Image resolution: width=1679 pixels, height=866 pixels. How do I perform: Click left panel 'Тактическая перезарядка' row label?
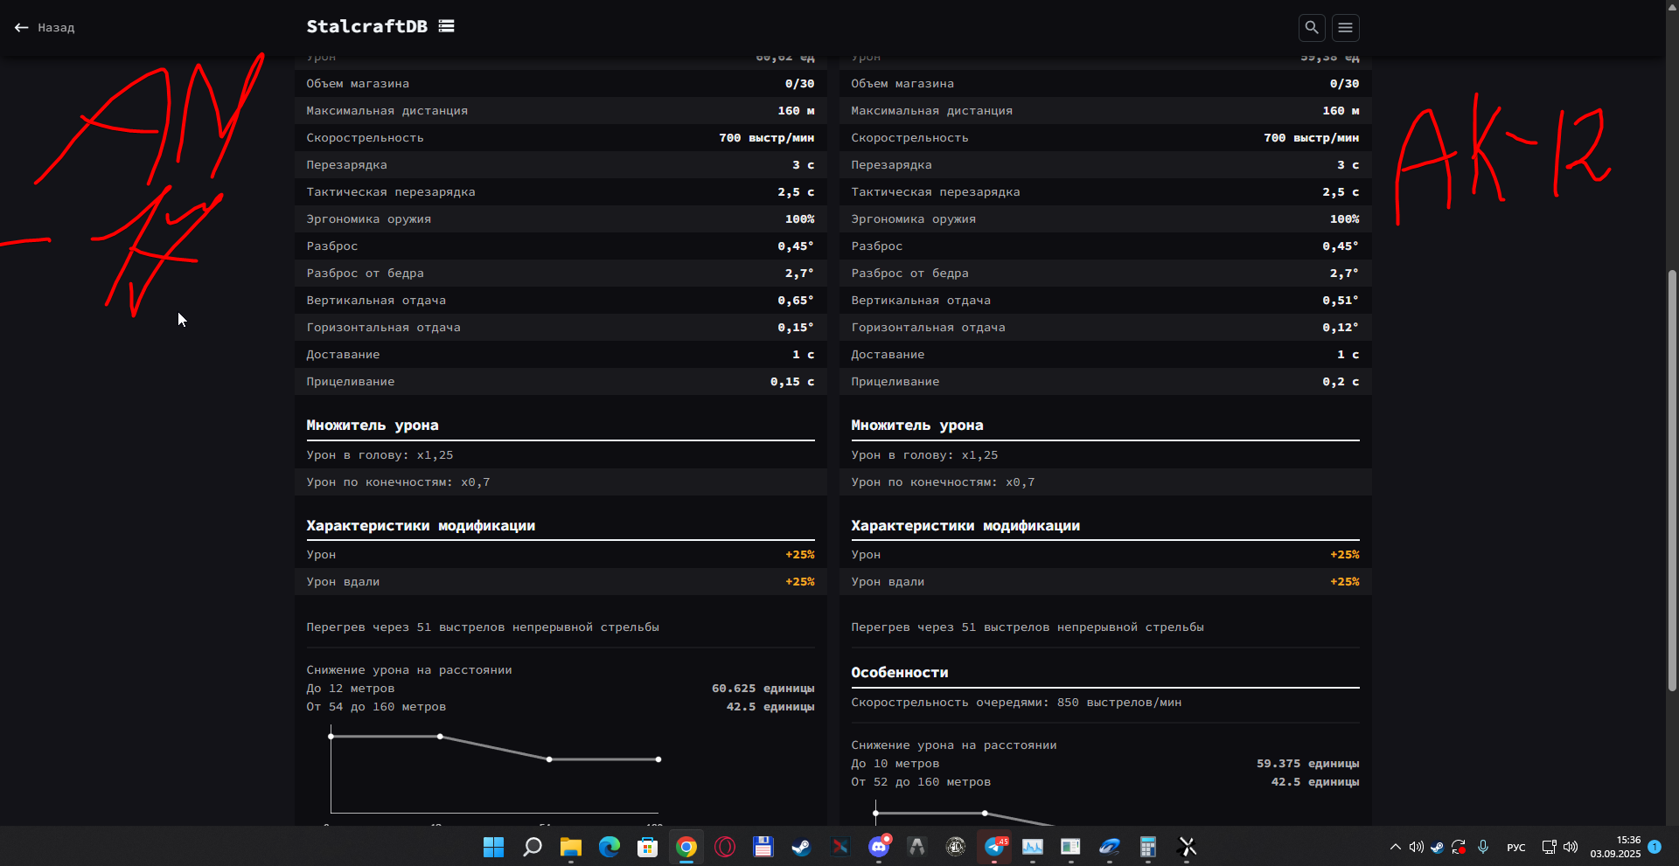tap(391, 192)
